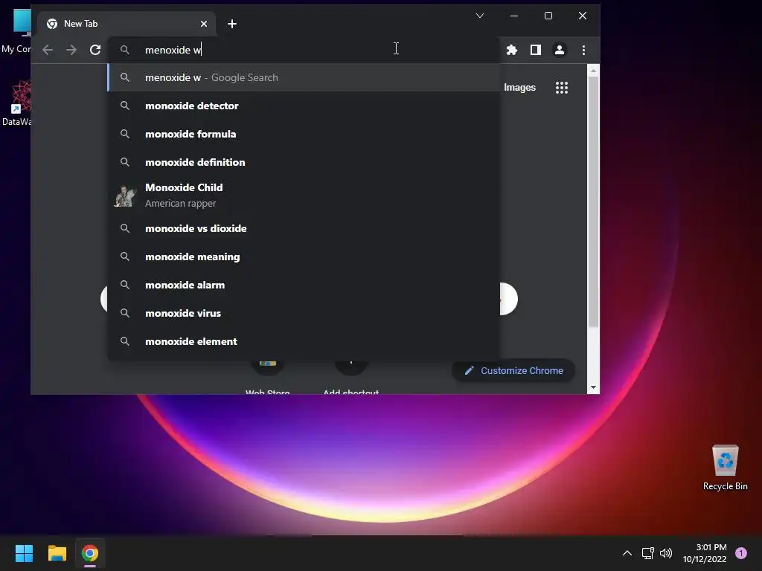Open the notification badge icon
The image size is (762, 571).
point(741,553)
